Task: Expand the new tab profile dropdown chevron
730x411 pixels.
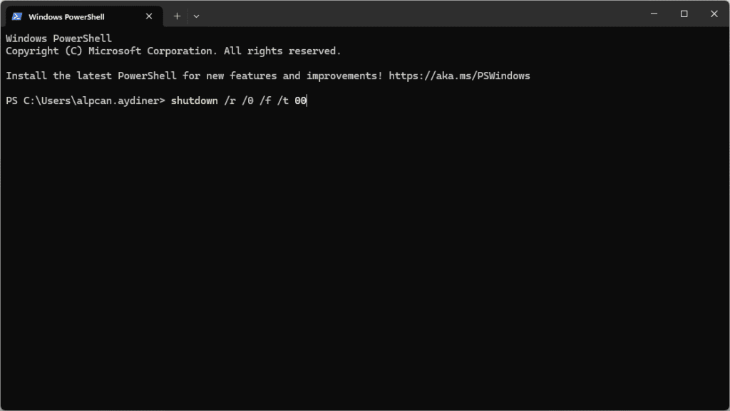Action: click(x=196, y=16)
